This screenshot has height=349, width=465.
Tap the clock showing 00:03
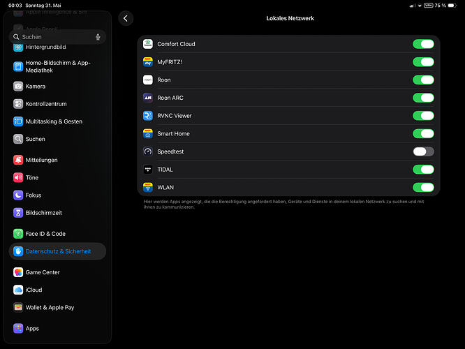pos(15,6)
